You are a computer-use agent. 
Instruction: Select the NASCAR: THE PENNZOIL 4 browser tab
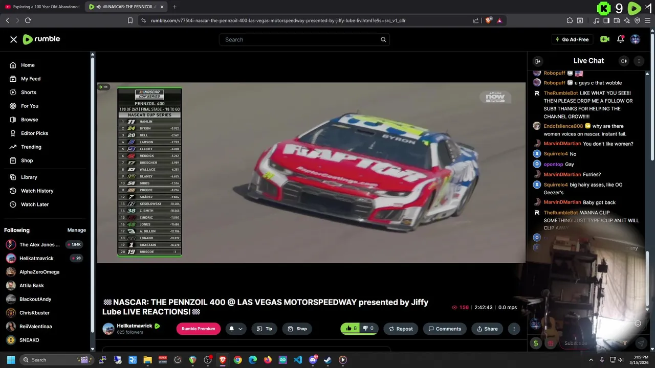pyautogui.click(x=126, y=7)
